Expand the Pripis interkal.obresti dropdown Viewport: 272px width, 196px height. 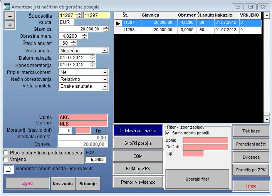pos(104,72)
